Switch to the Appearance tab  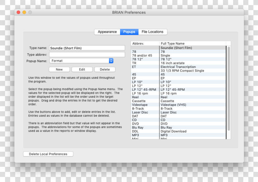pos(107,32)
